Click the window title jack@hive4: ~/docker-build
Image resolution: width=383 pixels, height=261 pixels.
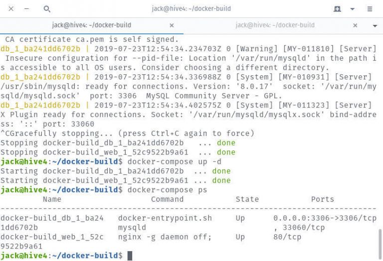tap(191, 9)
